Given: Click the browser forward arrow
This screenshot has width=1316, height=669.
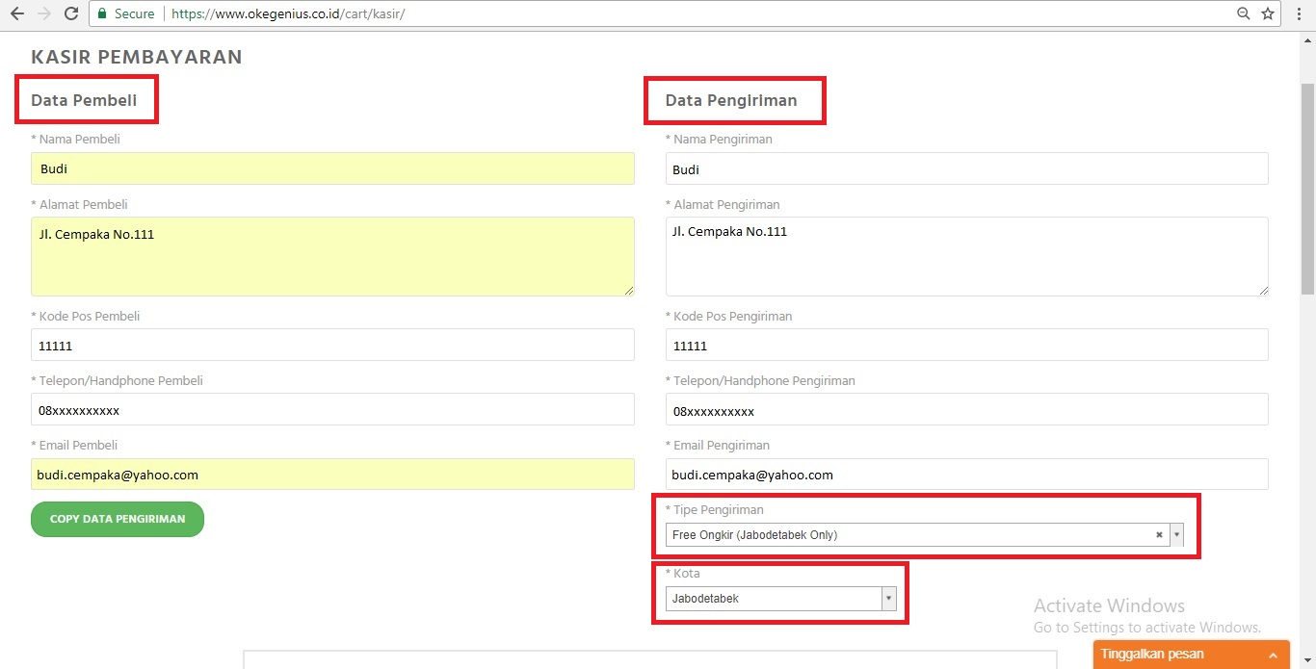Looking at the screenshot, I should coord(43,13).
